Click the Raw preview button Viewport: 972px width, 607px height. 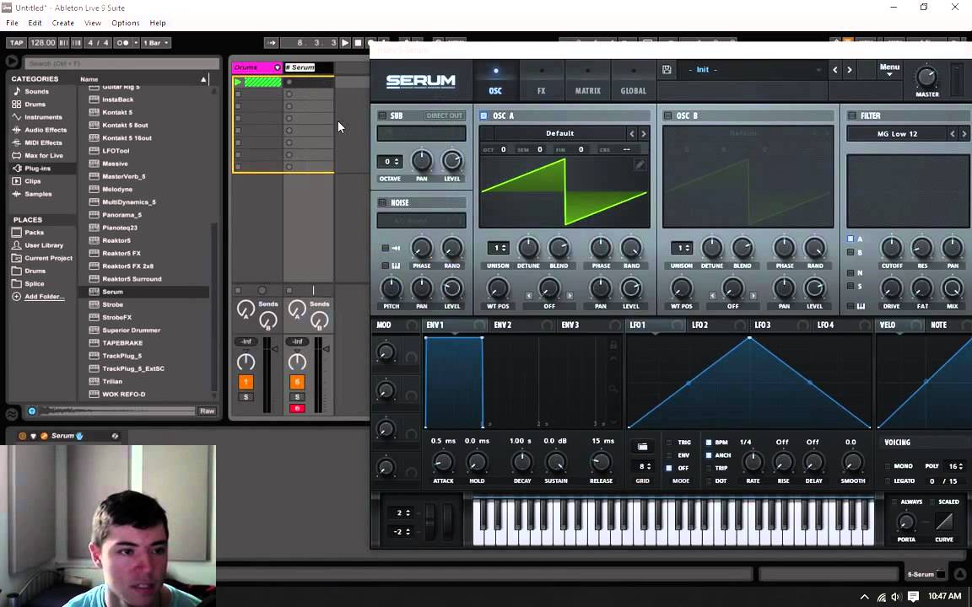(x=207, y=411)
